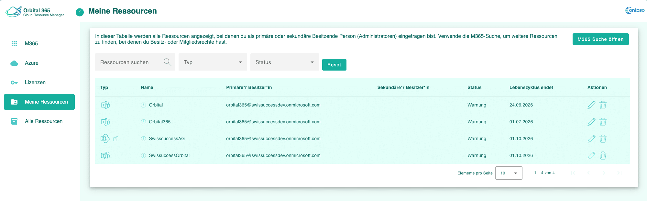Viewport: 647px width, 201px height.
Task: Open the Status filter dropdown
Action: pyautogui.click(x=284, y=62)
